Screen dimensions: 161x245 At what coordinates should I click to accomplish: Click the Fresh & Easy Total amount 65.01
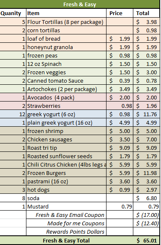coord(146,241)
